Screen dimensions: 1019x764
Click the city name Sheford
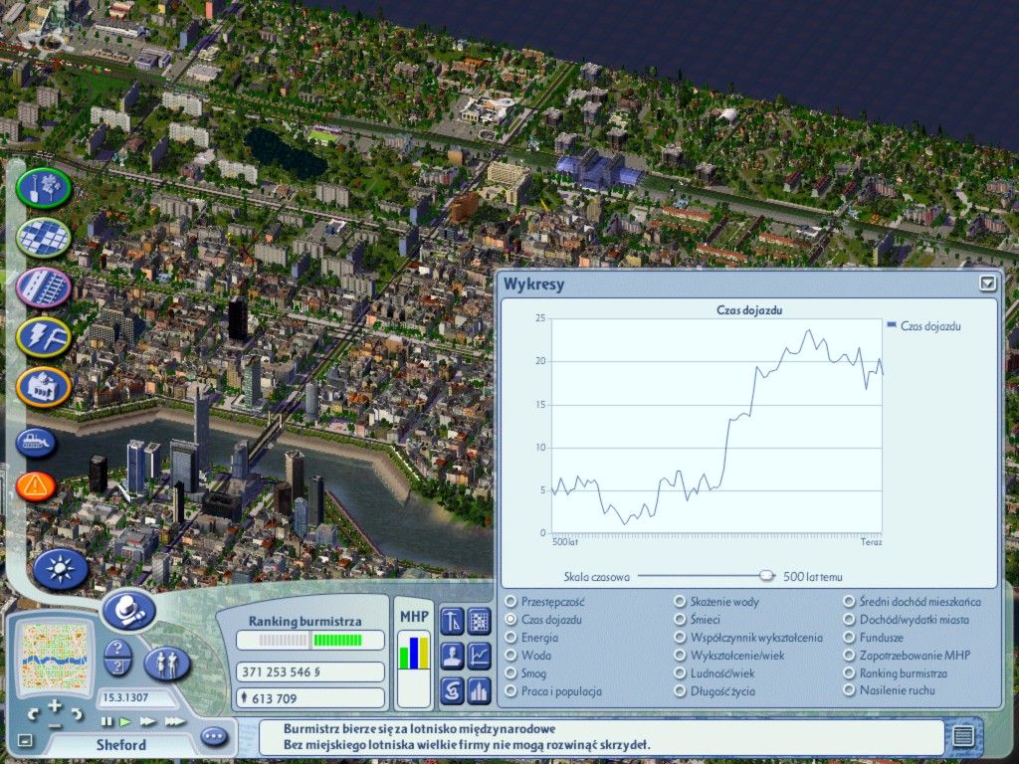coord(120,744)
